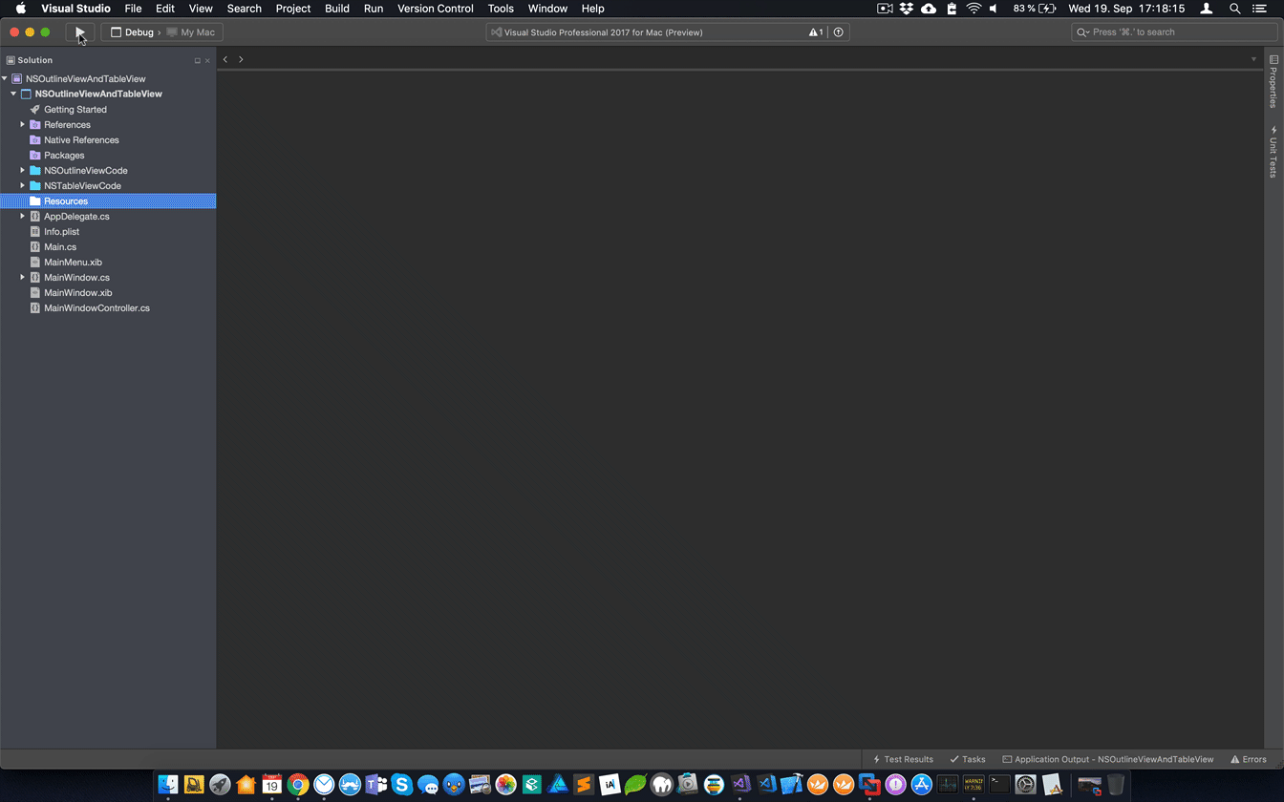
Task: Select the Packages folder
Action: point(64,156)
